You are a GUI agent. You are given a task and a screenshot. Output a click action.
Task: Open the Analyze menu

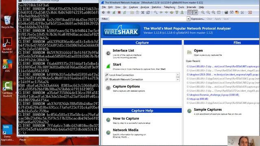pyautogui.click(x=145, y=7)
